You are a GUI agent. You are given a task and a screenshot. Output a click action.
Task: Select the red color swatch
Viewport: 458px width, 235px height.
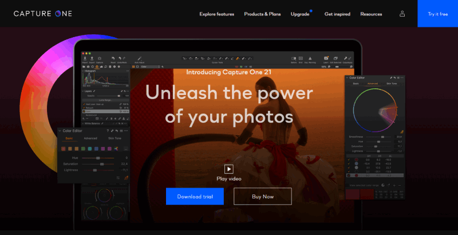[64, 149]
